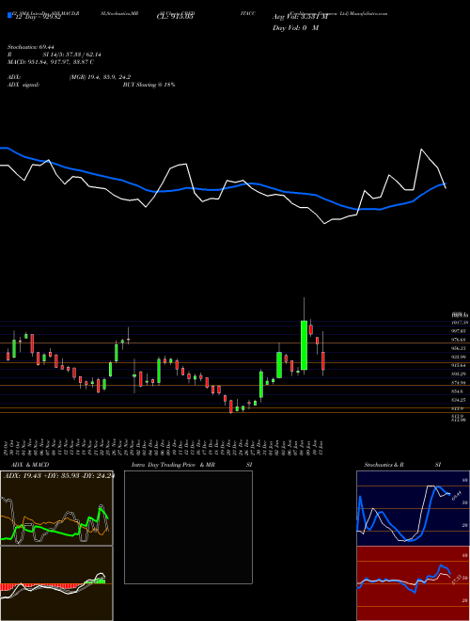Click the red-background RSI chart
Screen dimensions: 470x621
coord(413,583)
